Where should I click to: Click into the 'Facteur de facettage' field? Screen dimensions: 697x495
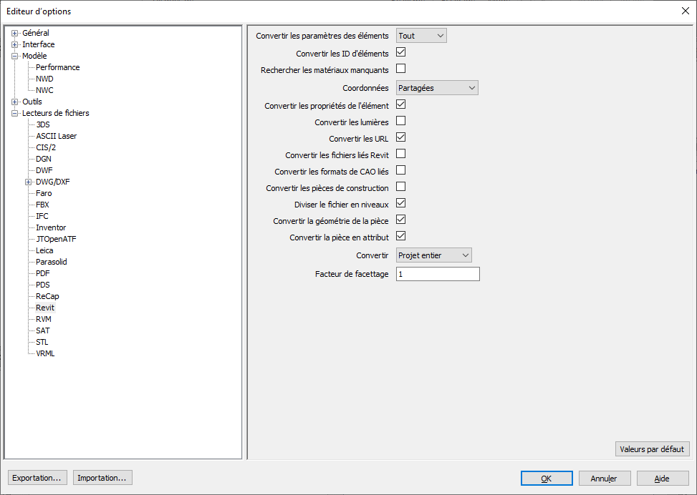(x=437, y=274)
